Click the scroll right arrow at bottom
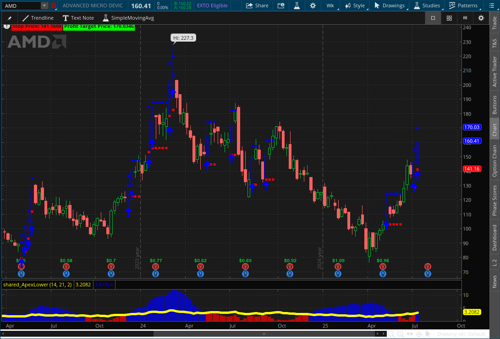 (x=384, y=334)
